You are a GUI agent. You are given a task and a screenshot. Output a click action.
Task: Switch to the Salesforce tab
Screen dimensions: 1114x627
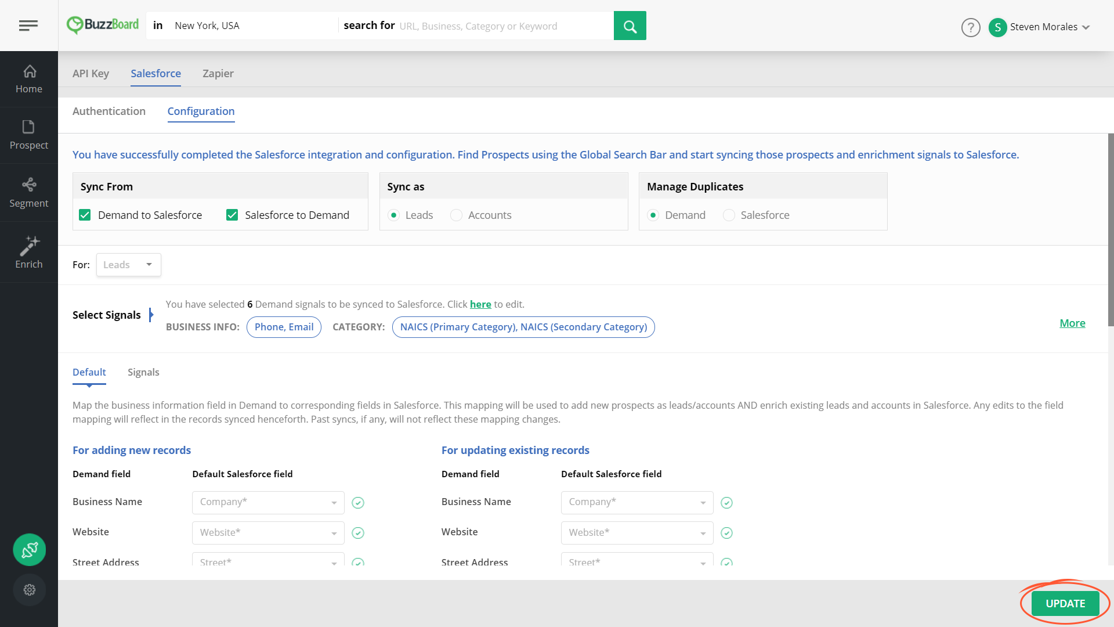(x=155, y=74)
